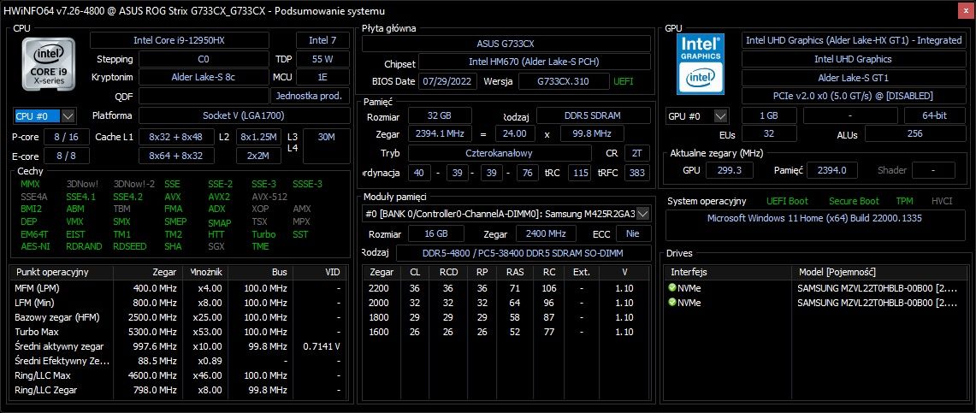
Task: Click the TPM indicator
Action: pyautogui.click(x=904, y=201)
